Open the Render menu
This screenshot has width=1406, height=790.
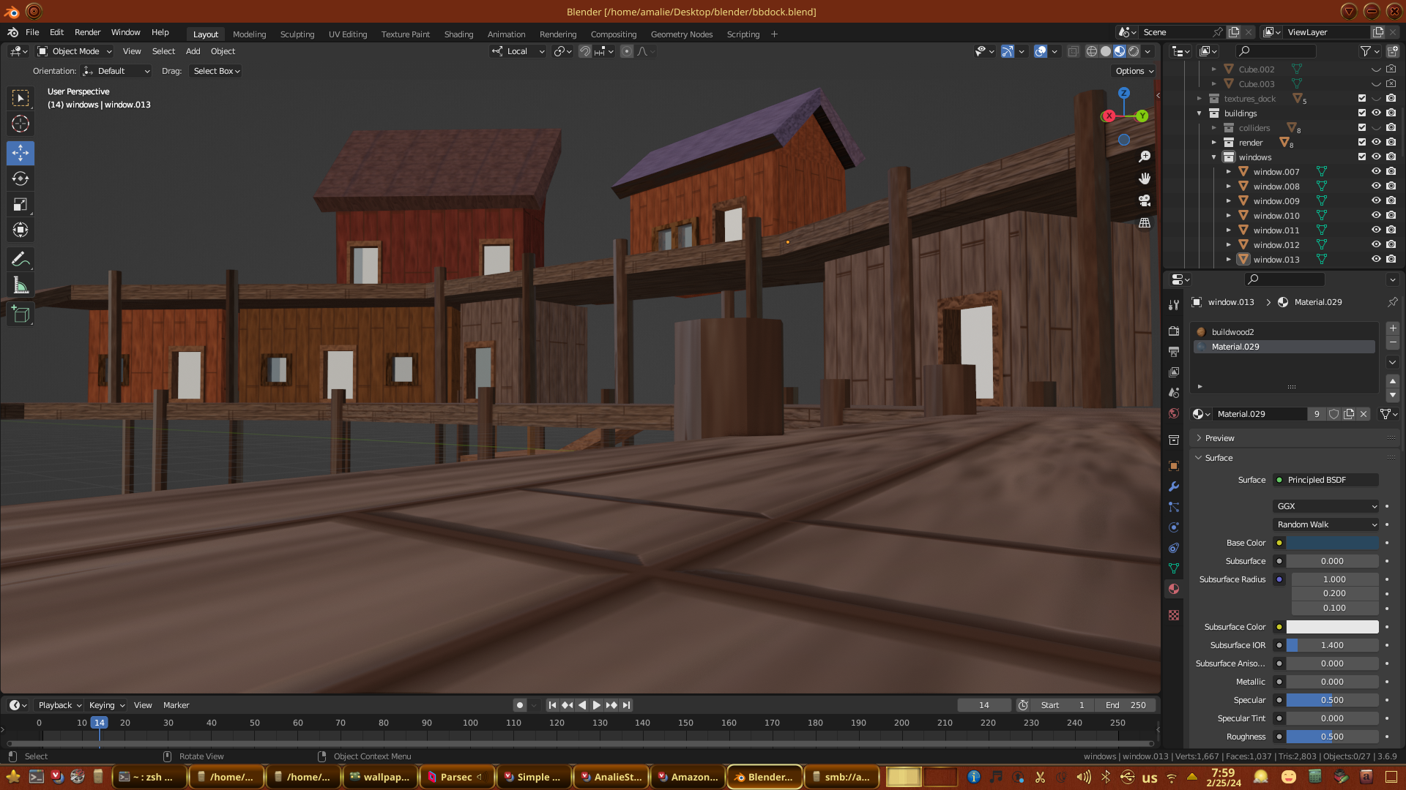click(x=87, y=32)
